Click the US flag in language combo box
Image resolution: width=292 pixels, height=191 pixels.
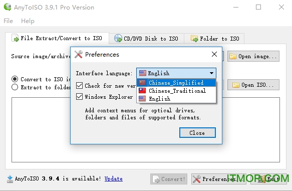click(143, 73)
